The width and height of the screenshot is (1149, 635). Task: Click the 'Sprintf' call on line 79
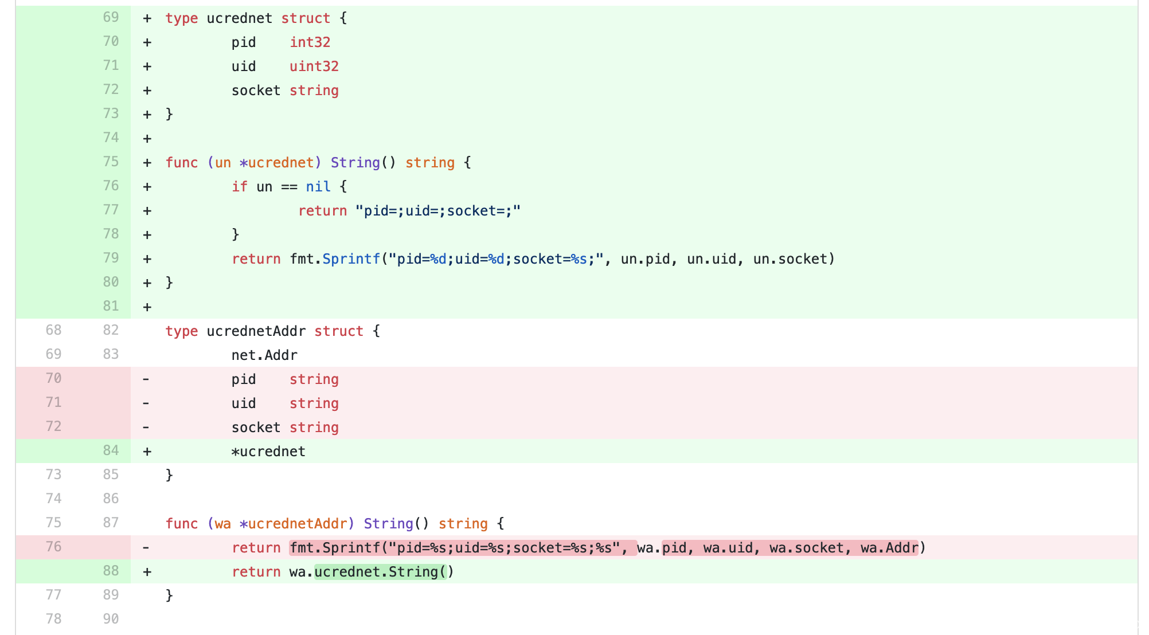click(351, 259)
